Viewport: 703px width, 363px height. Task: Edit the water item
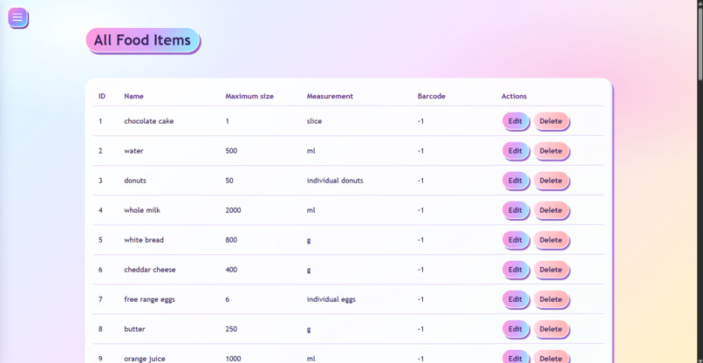[x=515, y=151]
